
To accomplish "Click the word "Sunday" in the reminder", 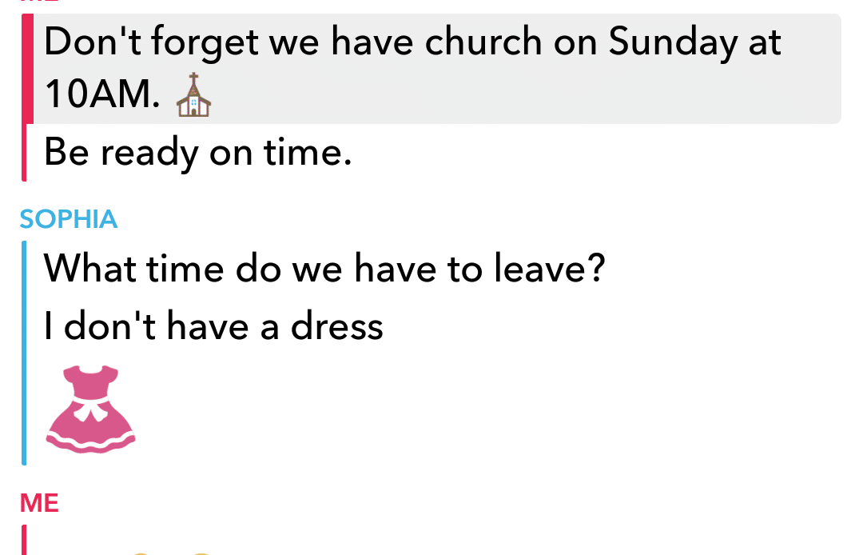I will (x=673, y=42).
